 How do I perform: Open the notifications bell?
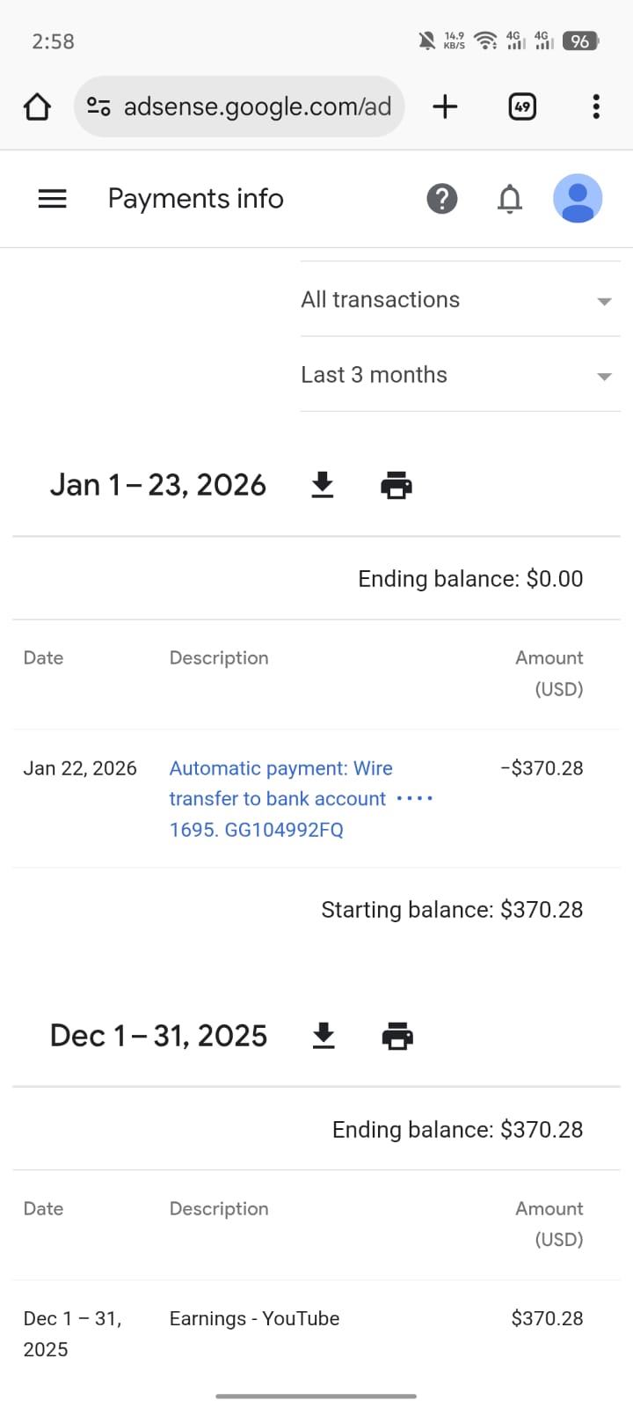510,199
